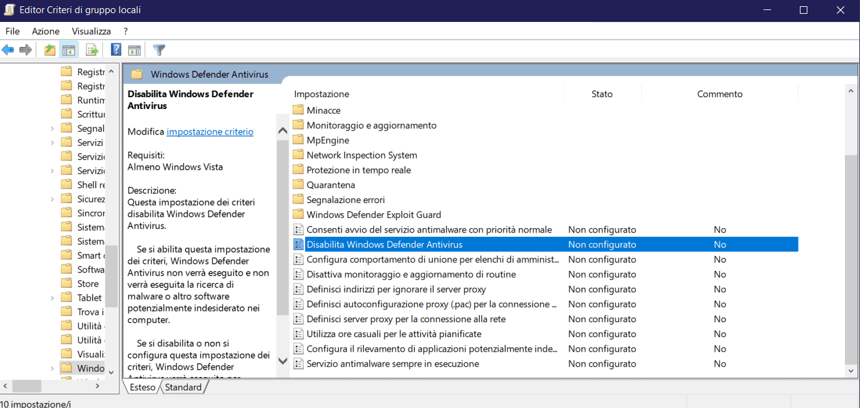
Task: Click the tree pane horizontal scroll right arrow
Action: (97, 386)
